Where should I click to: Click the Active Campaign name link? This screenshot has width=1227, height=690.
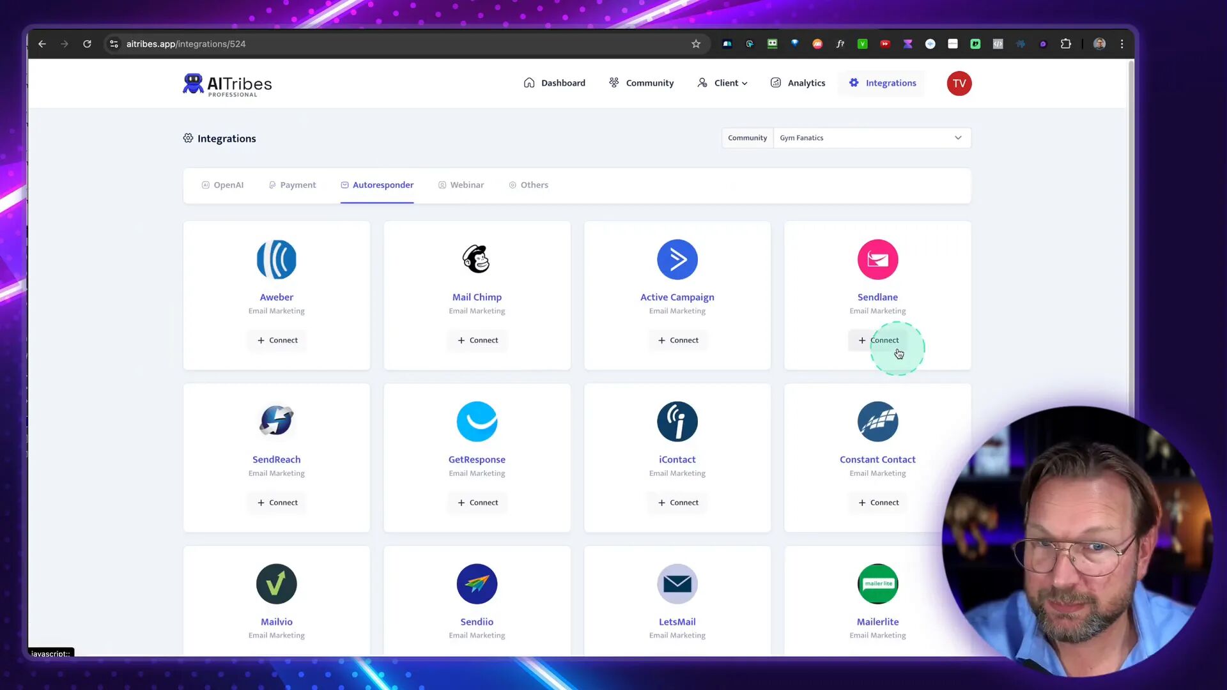[x=677, y=297]
